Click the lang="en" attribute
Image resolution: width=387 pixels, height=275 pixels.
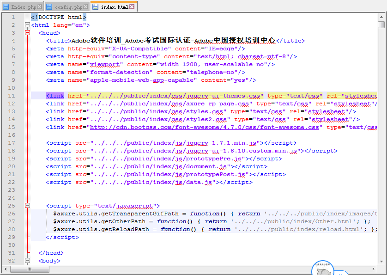pyautogui.click(x=70, y=25)
